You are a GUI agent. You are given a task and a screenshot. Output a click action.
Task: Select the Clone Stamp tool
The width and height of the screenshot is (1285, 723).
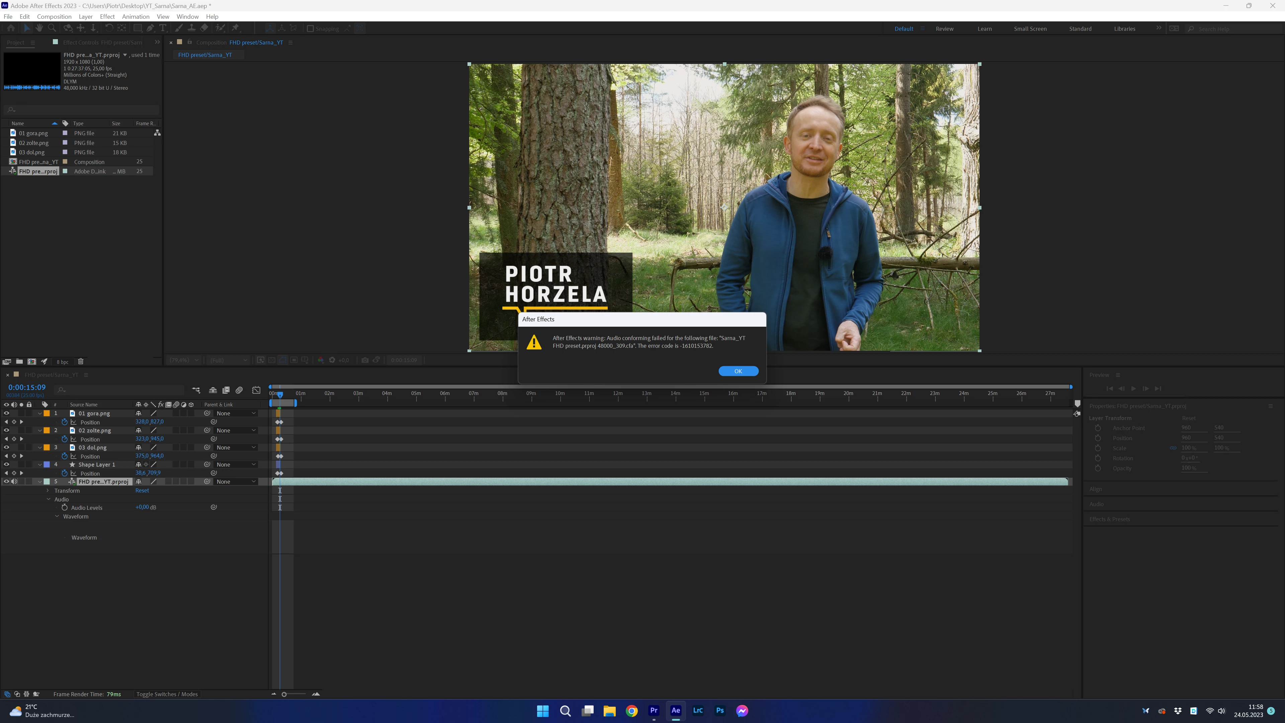click(x=191, y=28)
